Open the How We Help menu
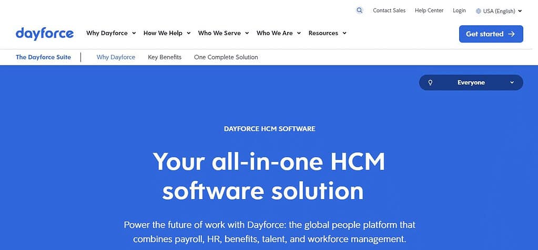Screen dimensions: 538x250 point(163,33)
